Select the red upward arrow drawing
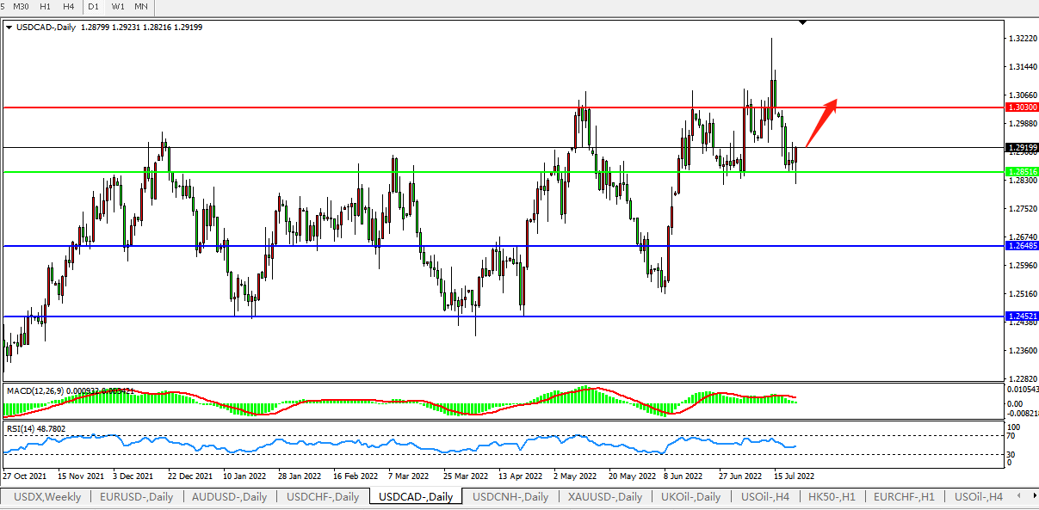 click(821, 123)
